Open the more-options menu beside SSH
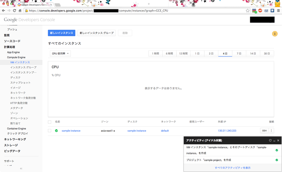Screen dimensions: 282x172 [x=272, y=131]
